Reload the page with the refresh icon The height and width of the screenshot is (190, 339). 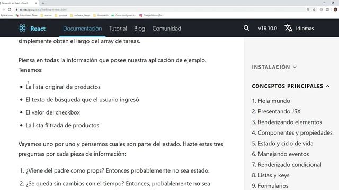10,9
